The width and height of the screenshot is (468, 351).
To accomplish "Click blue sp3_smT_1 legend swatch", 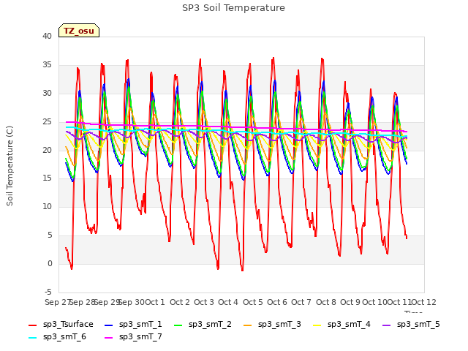I will click(x=109, y=325).
